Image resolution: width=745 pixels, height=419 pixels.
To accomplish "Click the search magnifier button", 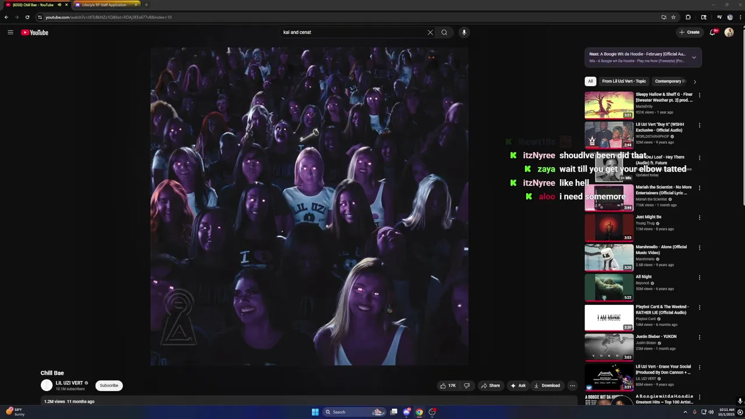I will tap(444, 33).
